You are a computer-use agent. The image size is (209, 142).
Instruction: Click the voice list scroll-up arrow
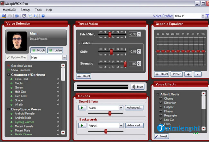click(63, 65)
